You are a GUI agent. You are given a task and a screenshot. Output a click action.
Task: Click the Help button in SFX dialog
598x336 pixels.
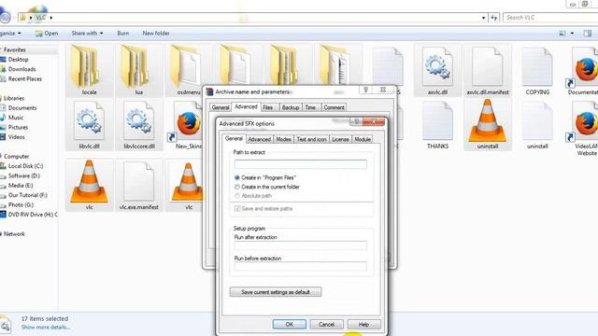point(363,324)
